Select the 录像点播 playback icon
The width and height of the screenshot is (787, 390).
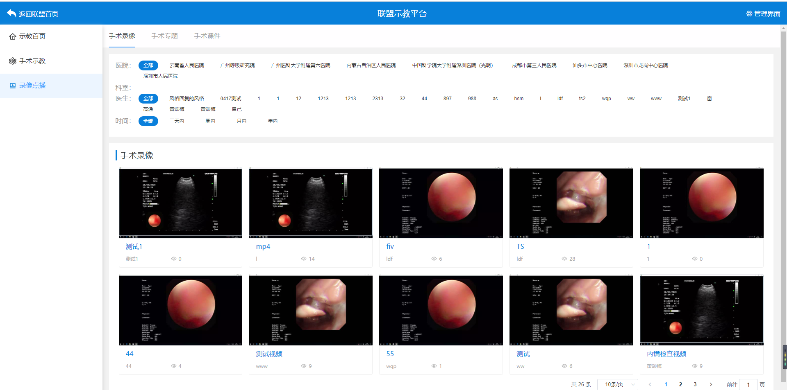(13, 86)
